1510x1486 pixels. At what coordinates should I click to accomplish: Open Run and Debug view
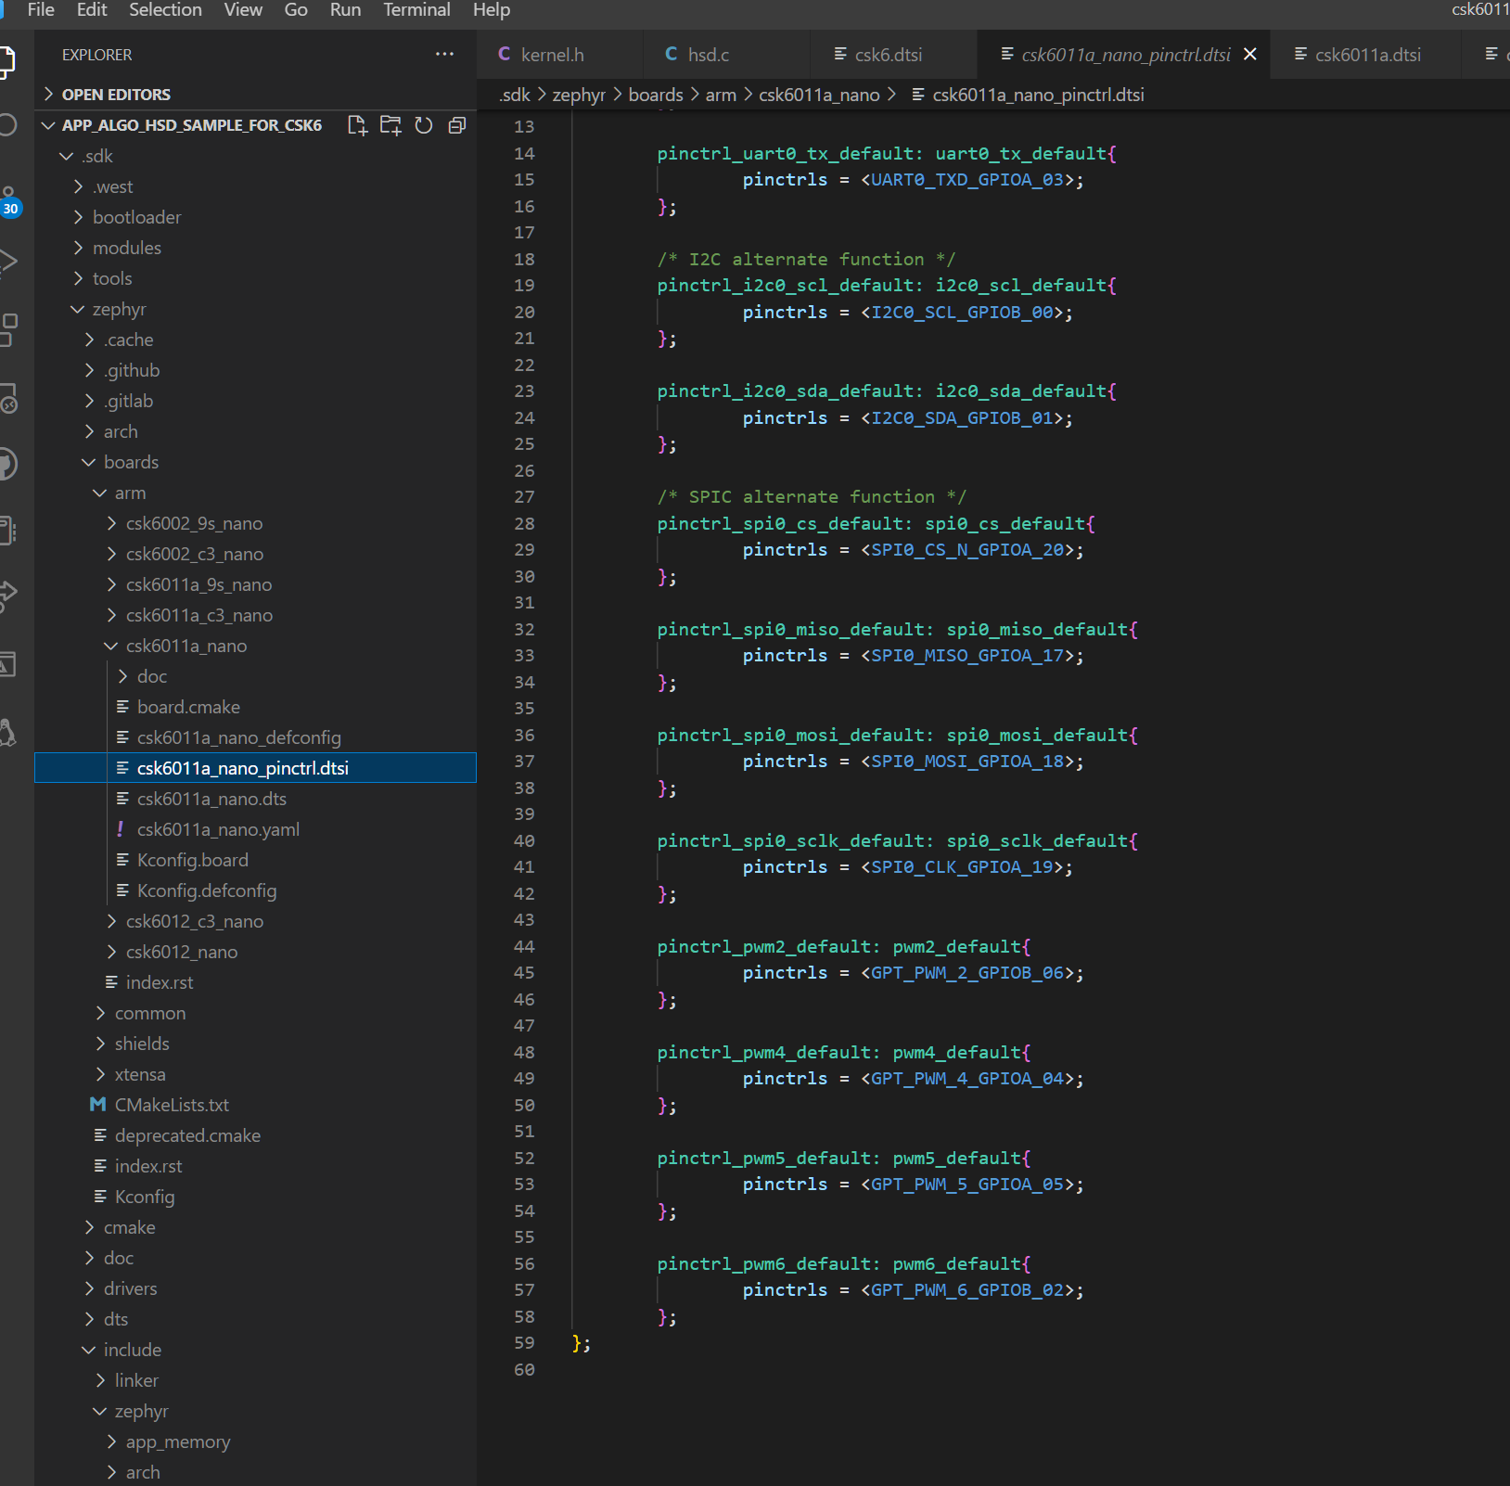pyautogui.click(x=7, y=262)
